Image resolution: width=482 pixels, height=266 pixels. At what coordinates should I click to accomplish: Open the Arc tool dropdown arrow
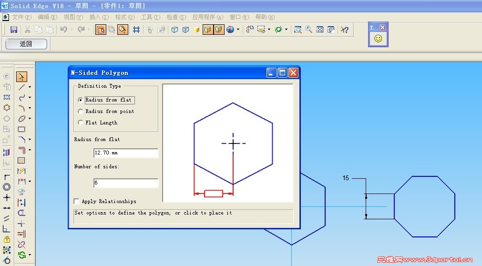tap(30, 108)
